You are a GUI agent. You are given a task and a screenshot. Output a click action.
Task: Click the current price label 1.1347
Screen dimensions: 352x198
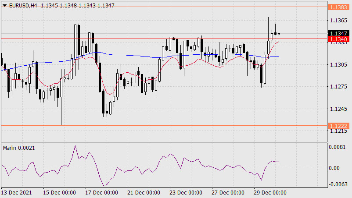(338, 33)
